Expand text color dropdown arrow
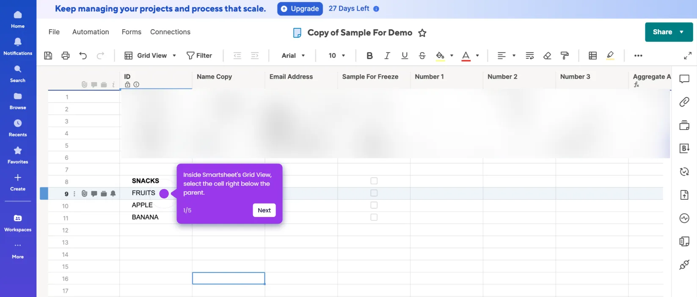 click(477, 55)
